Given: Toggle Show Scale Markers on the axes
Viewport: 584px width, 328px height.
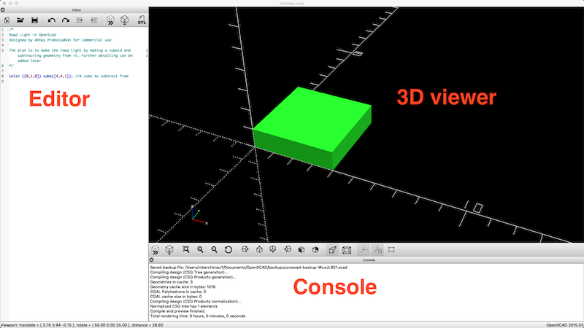Looking at the screenshot, I should (377, 249).
